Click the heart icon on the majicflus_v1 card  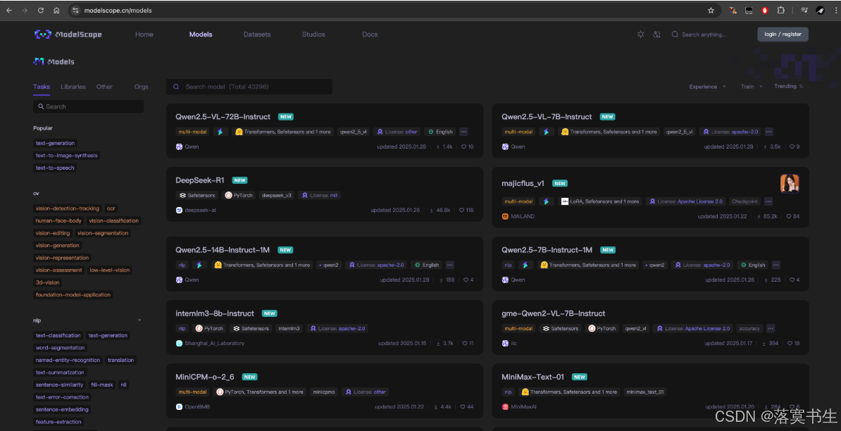pos(788,216)
